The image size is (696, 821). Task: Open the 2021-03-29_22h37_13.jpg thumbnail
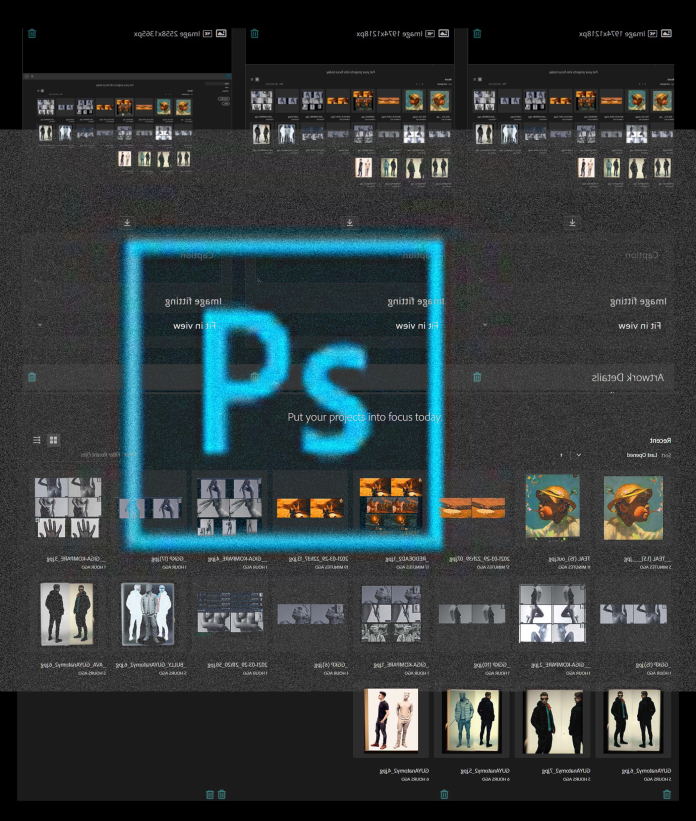(x=310, y=508)
